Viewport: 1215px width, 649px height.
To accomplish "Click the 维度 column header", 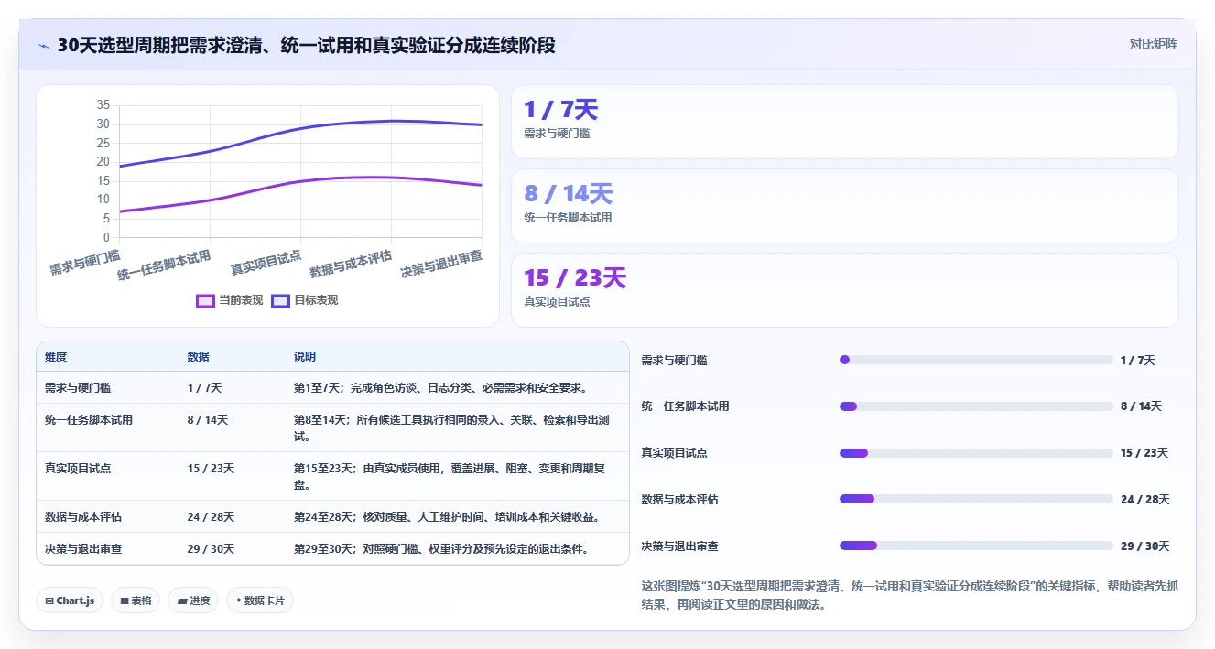I will click(56, 357).
